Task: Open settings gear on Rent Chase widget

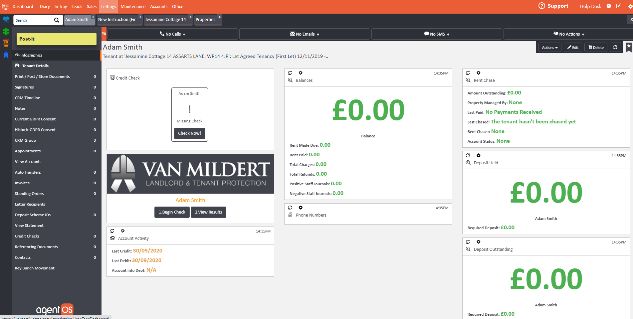Action: [478, 73]
